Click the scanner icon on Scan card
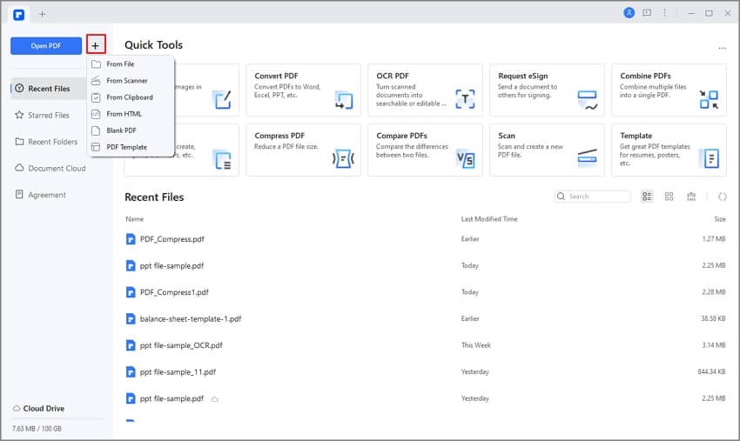Screen dimensions: 740x441 pos(588,158)
